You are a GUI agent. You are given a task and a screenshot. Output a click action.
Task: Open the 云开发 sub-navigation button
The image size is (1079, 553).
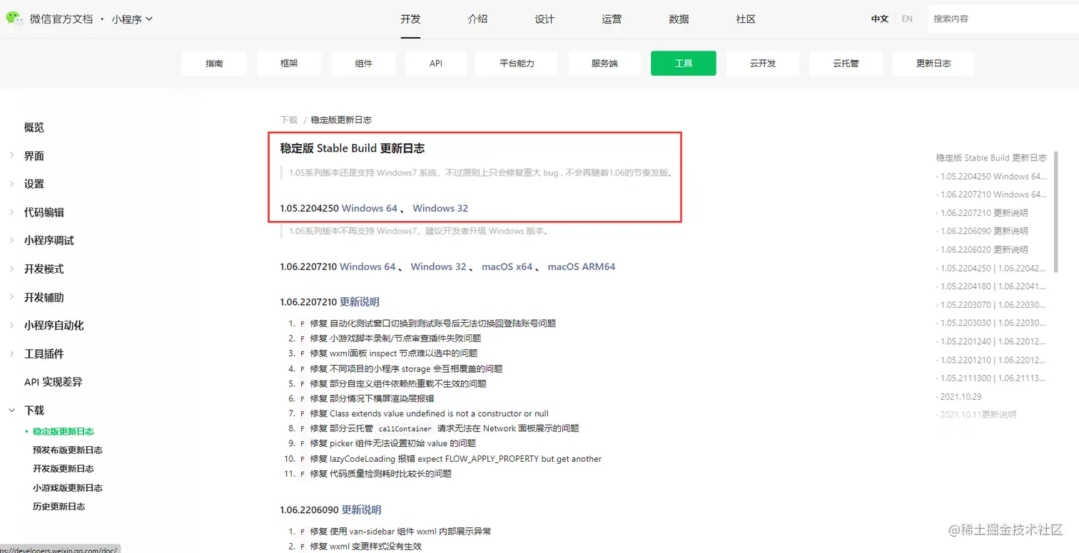[x=763, y=63]
